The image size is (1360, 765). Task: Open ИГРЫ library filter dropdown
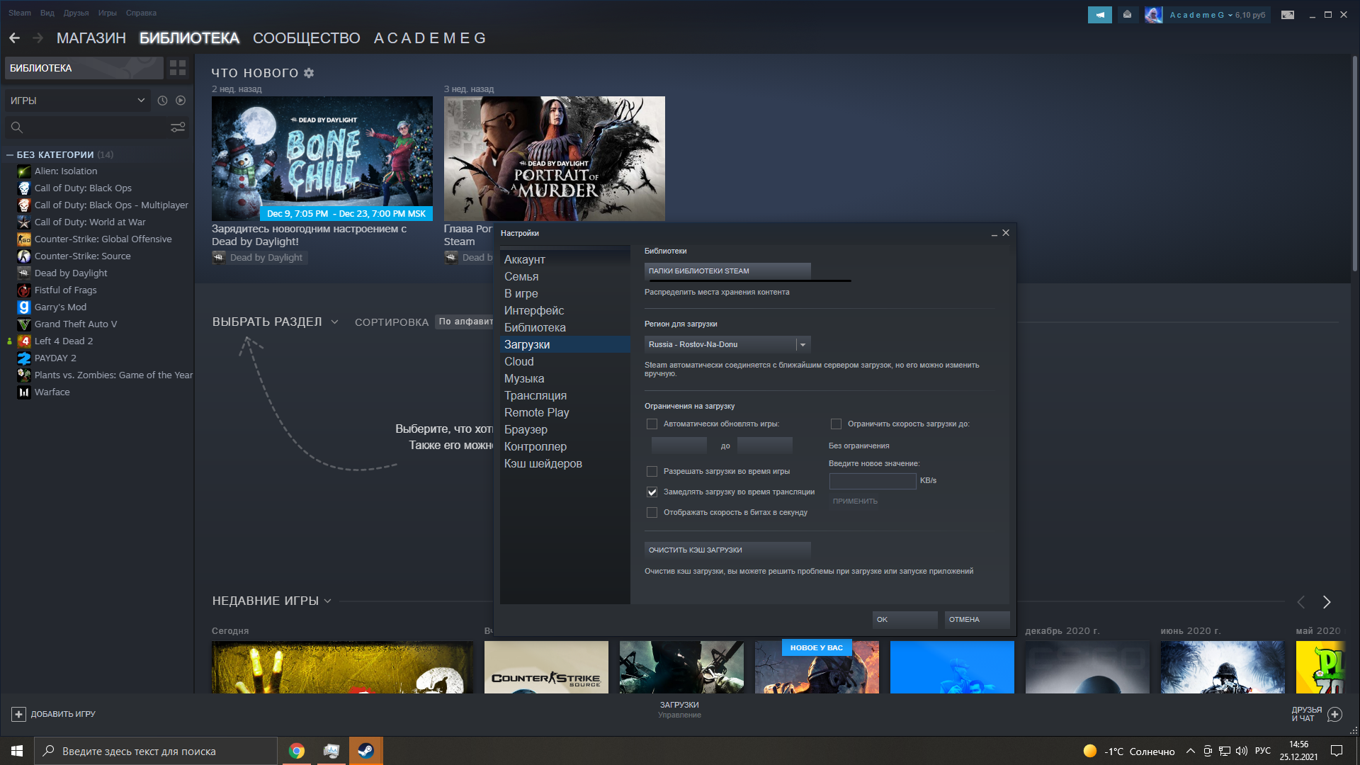(78, 101)
